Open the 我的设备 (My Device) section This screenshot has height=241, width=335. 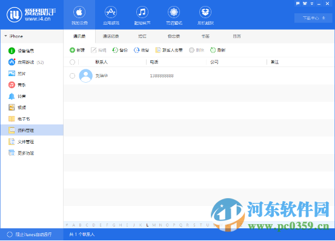pos(79,15)
